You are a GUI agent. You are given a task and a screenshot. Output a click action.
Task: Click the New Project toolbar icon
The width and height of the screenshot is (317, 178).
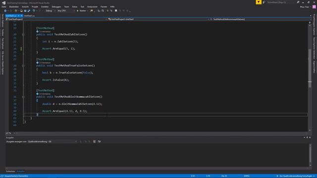tap(16, 11)
